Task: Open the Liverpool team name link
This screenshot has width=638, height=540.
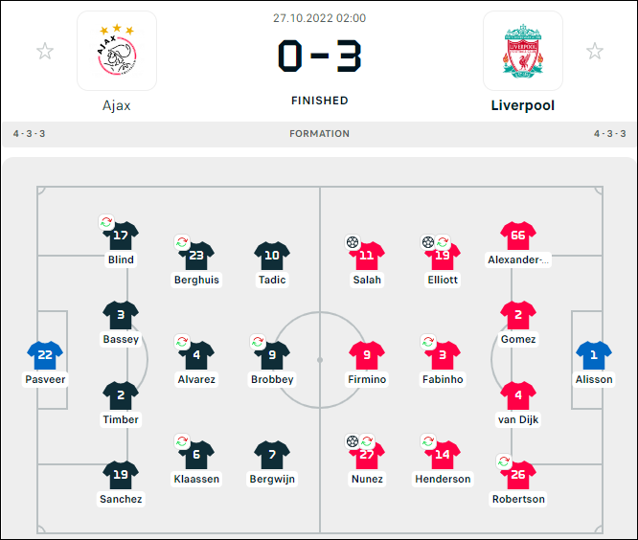Action: pyautogui.click(x=523, y=105)
